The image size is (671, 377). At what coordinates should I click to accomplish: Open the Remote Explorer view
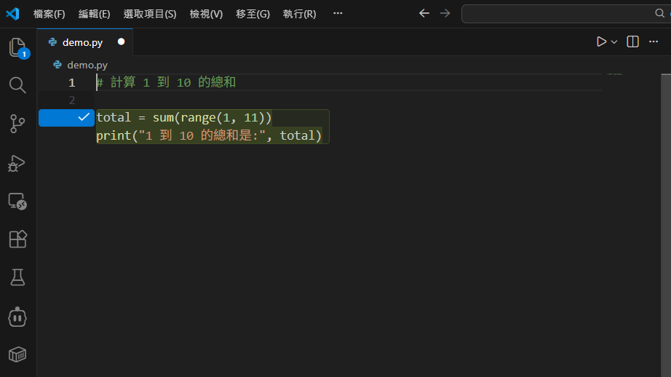coord(17,202)
